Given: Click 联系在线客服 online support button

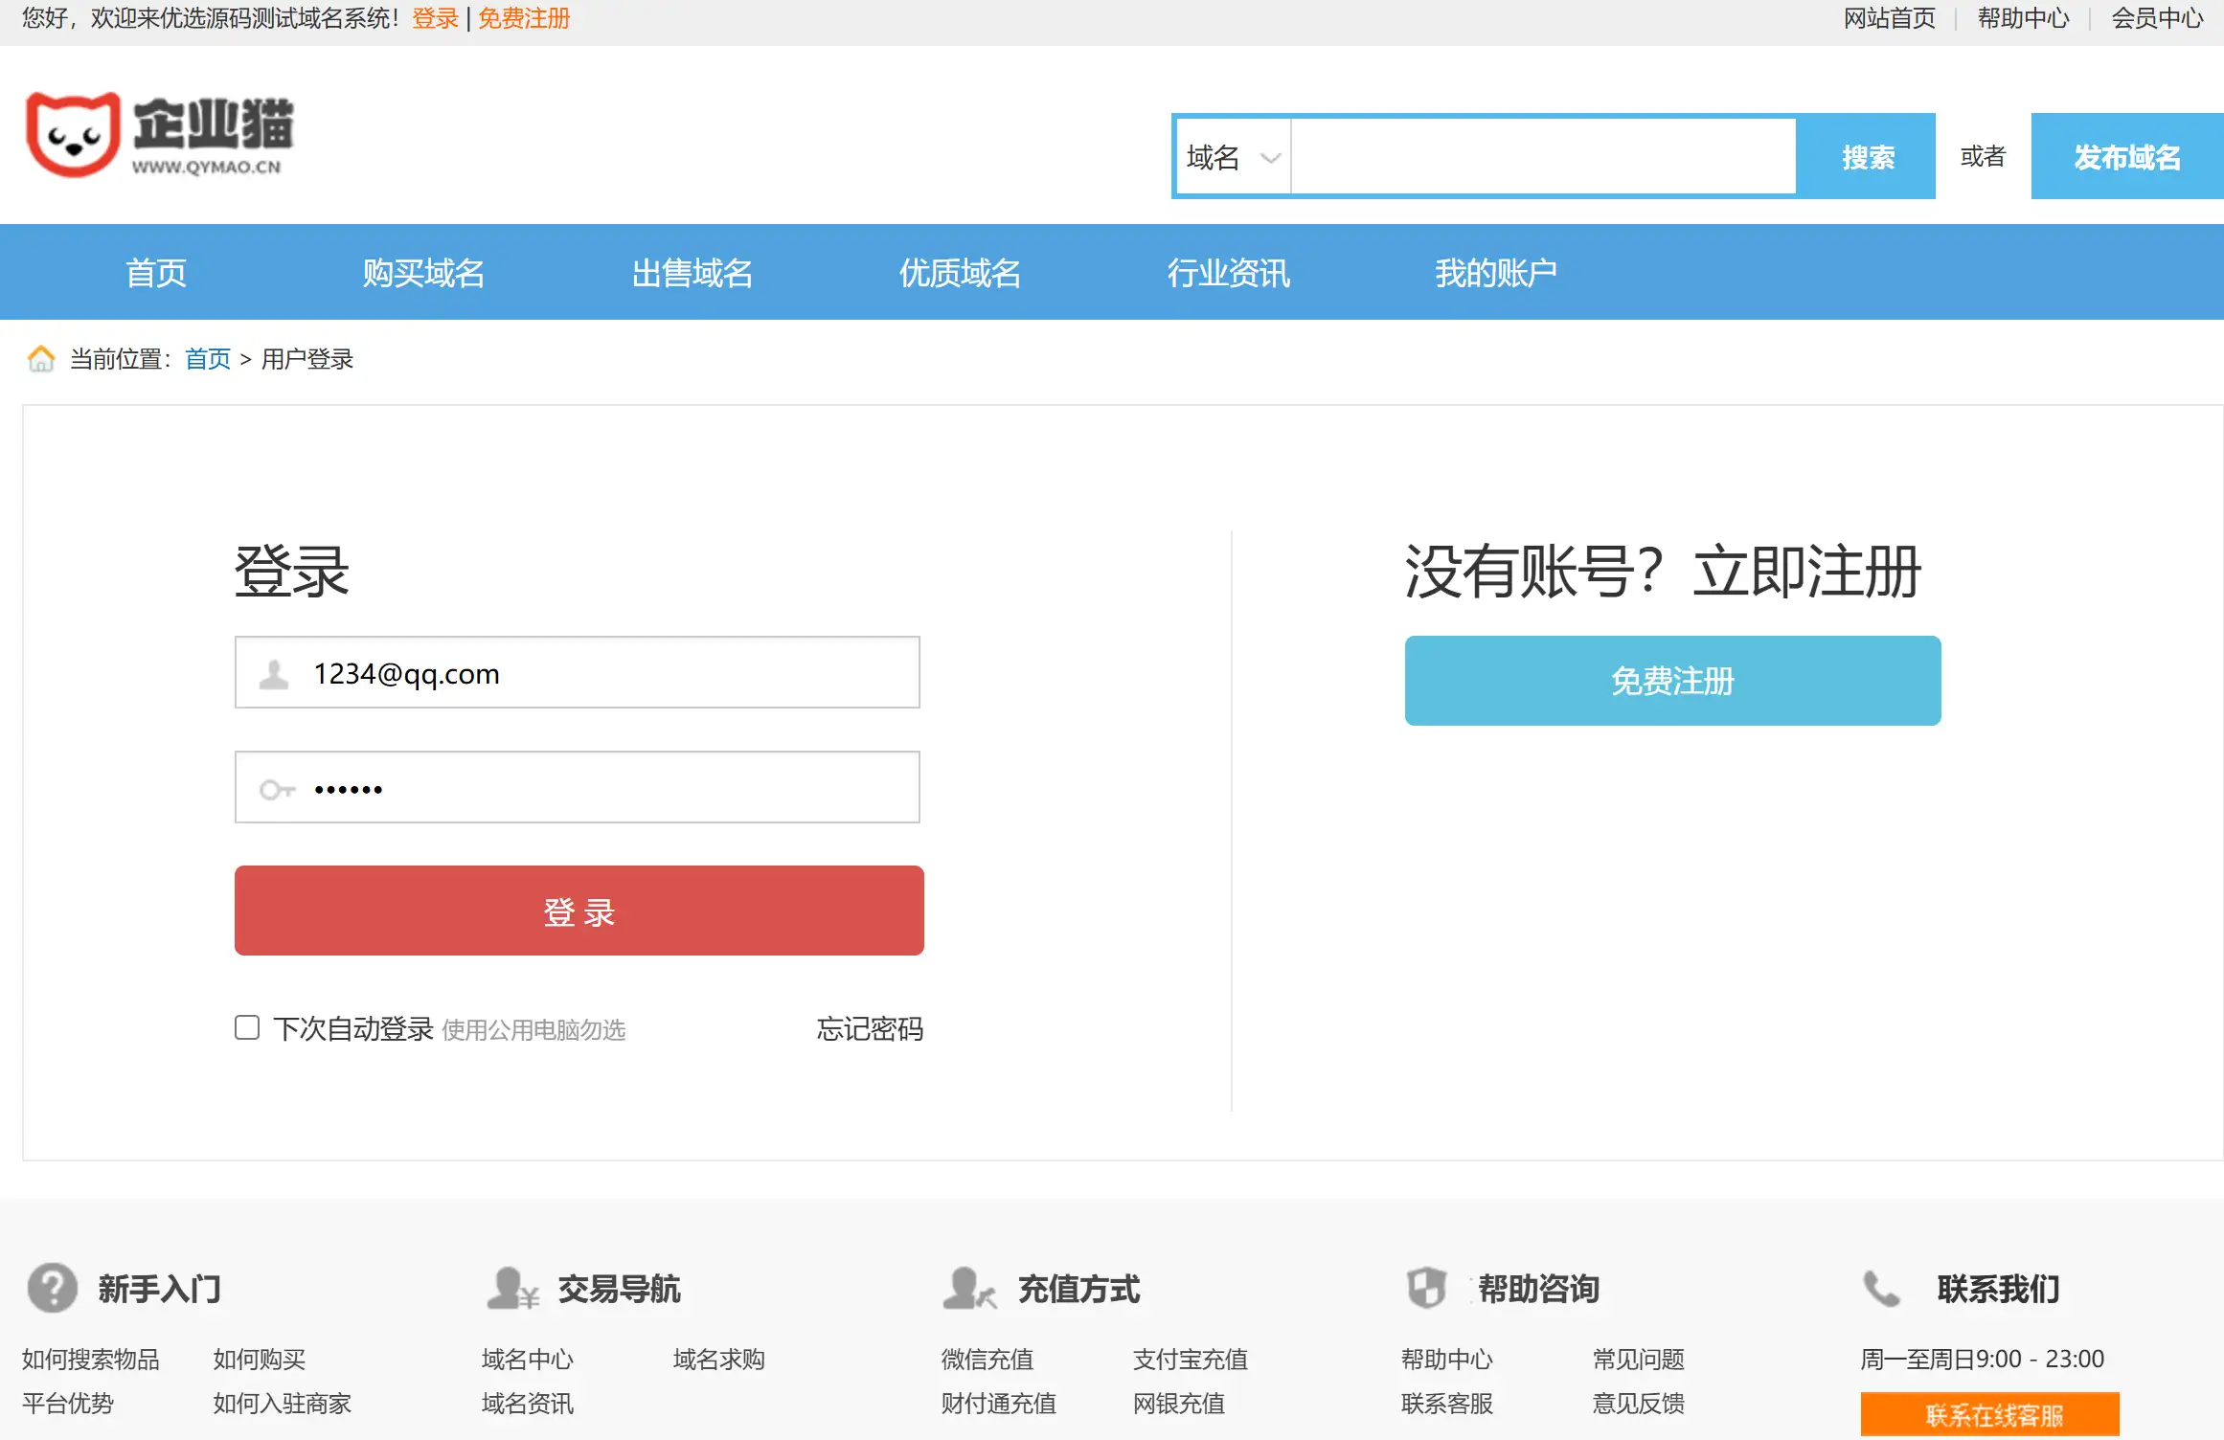Looking at the screenshot, I should click(1989, 1413).
